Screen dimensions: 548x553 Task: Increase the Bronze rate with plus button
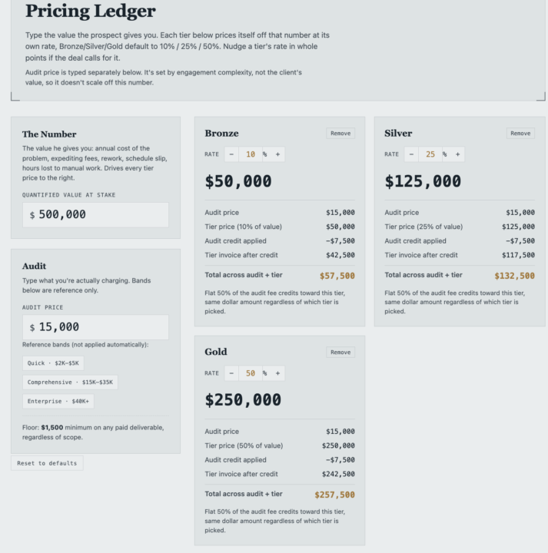click(x=277, y=154)
